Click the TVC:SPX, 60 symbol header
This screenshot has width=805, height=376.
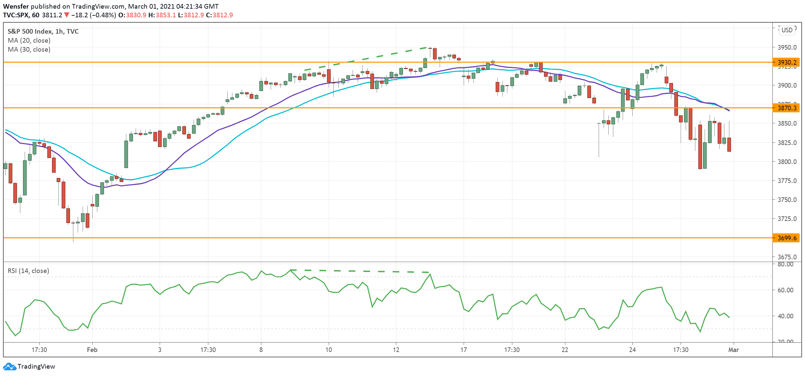21,15
